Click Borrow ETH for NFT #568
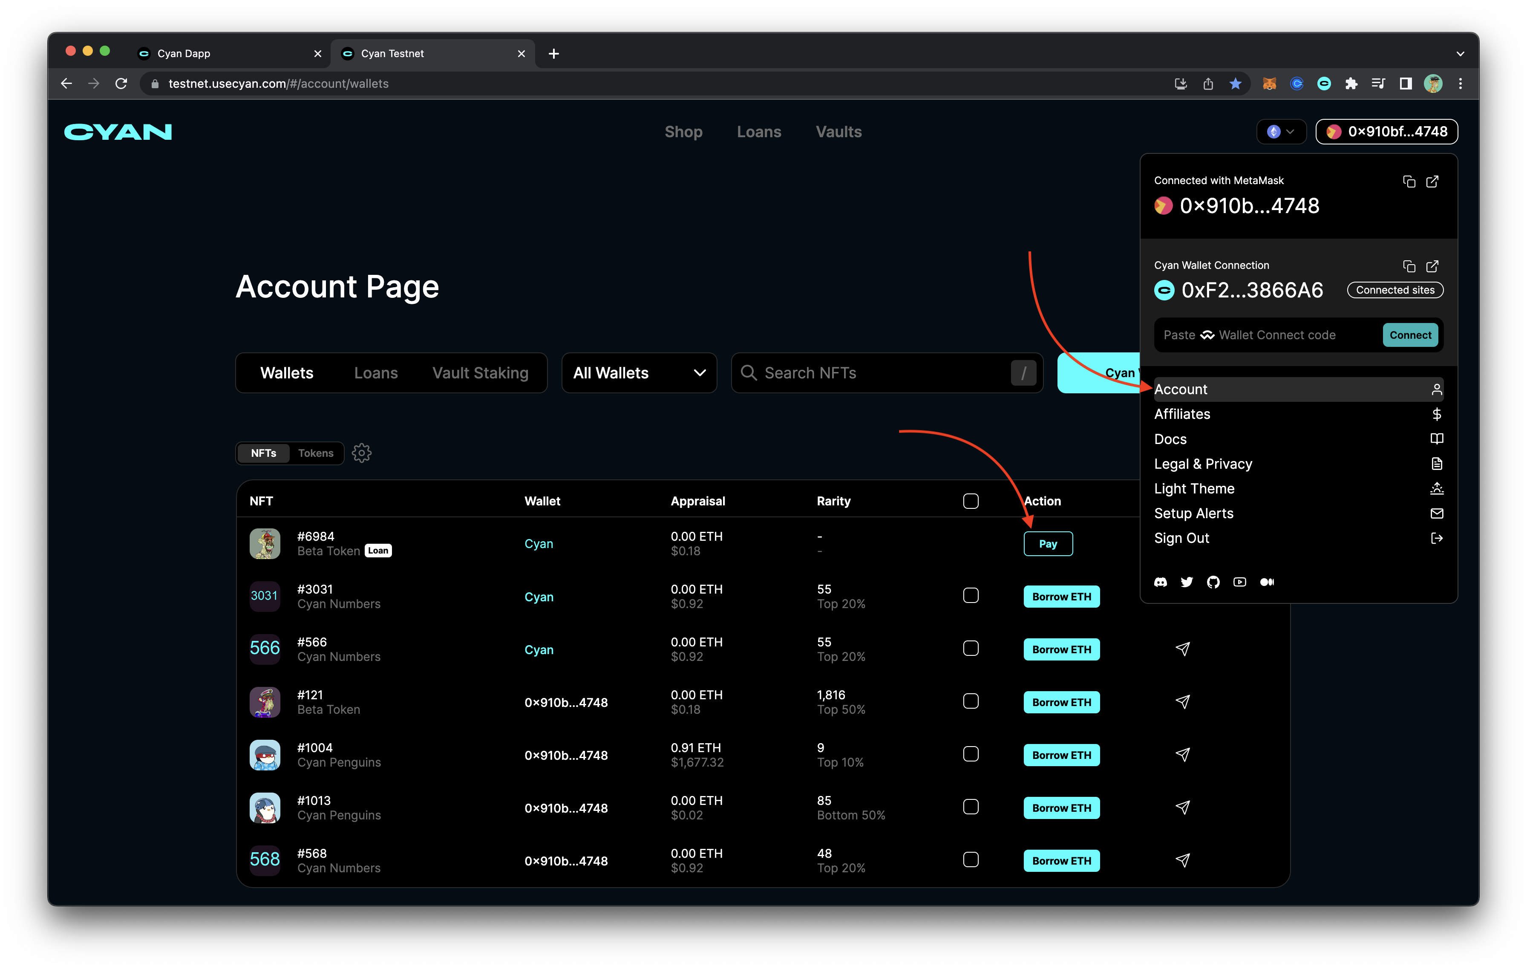Image resolution: width=1527 pixels, height=969 pixels. 1061,861
